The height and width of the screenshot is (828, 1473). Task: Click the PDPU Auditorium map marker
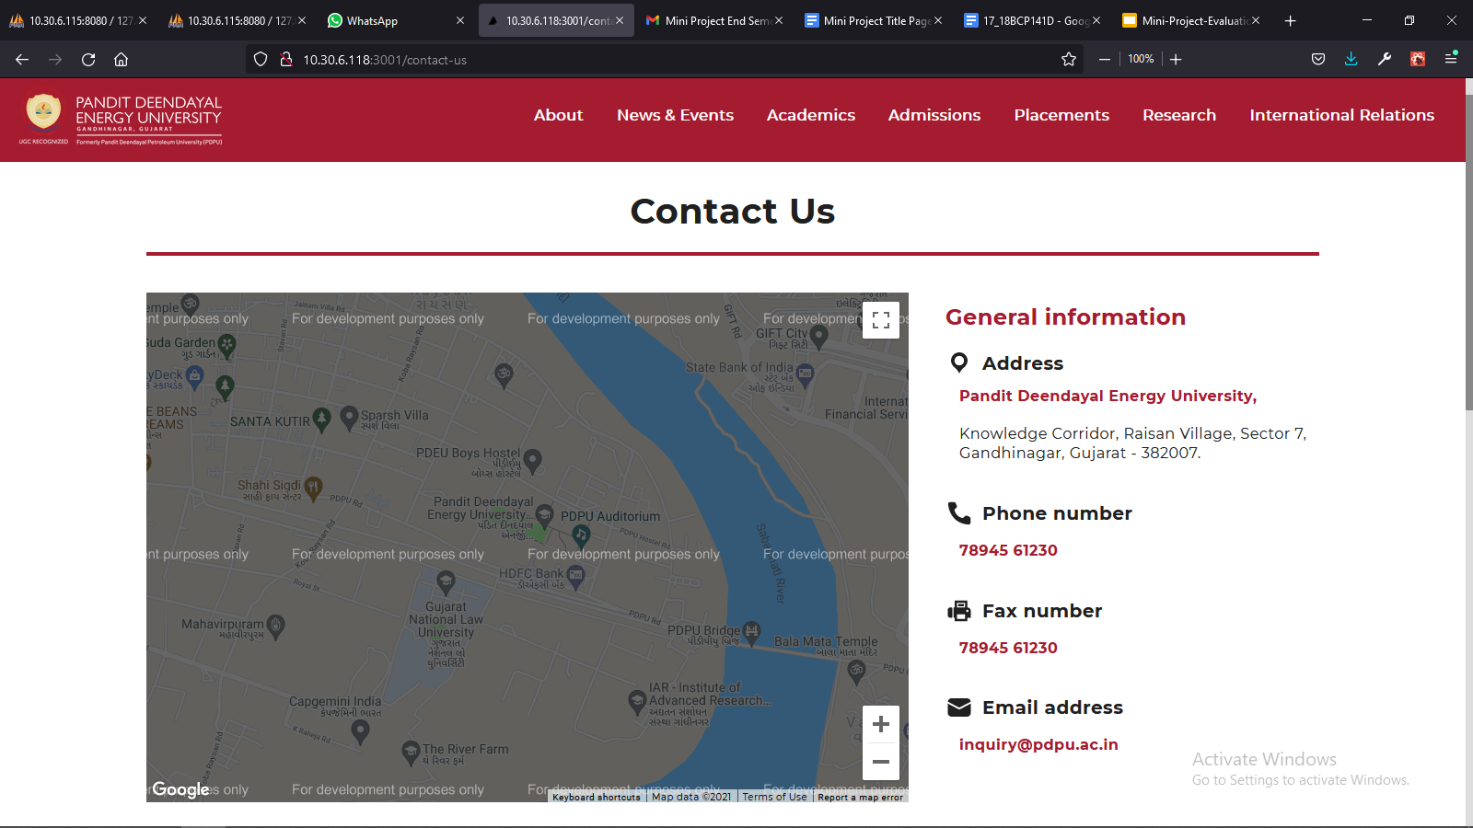[580, 535]
